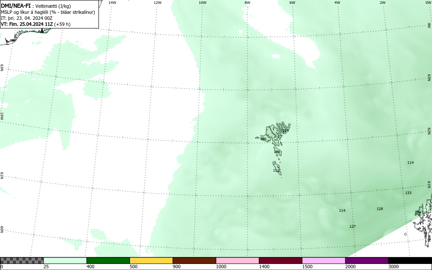Viewport: 432px width, 270px height.
Task: Select the maroon 1400–1500 legend swatch
Action: click(280, 261)
